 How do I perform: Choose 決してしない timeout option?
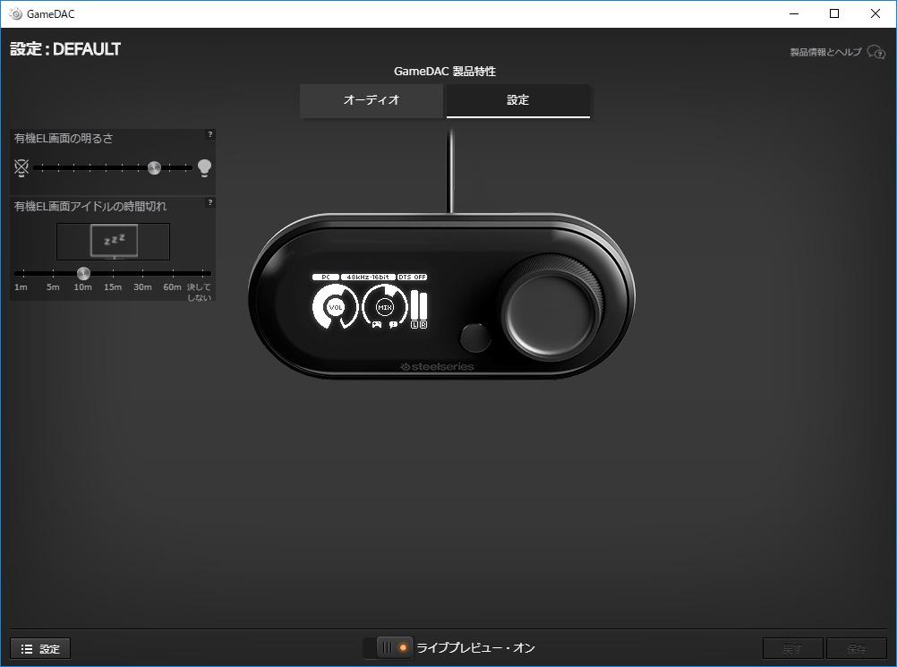pos(199,292)
